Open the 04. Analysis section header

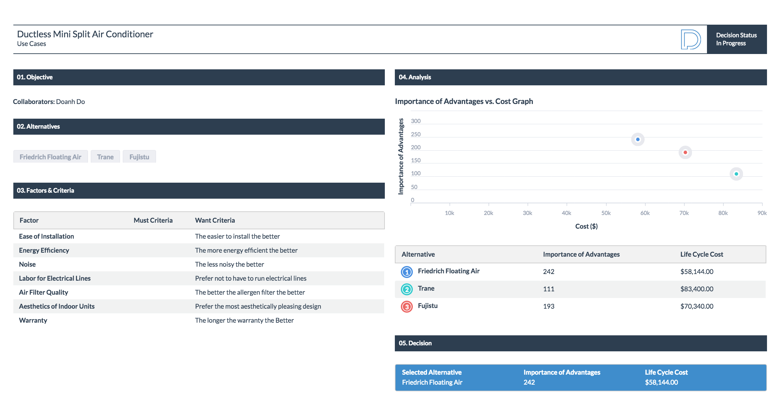pyautogui.click(x=581, y=77)
